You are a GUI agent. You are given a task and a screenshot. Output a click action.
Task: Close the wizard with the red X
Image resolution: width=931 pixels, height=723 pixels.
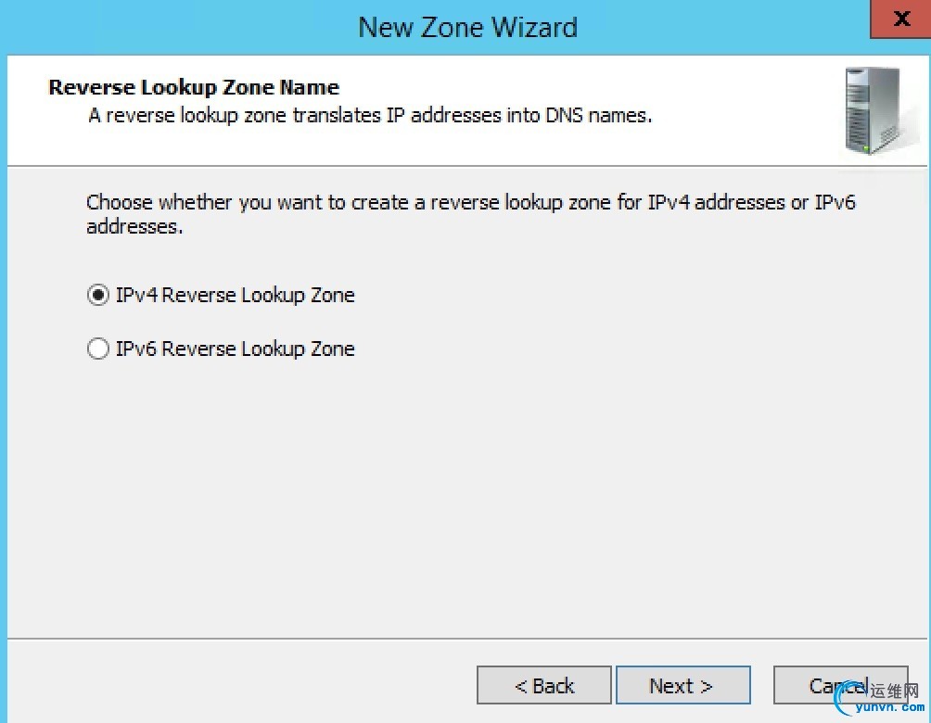click(x=900, y=19)
